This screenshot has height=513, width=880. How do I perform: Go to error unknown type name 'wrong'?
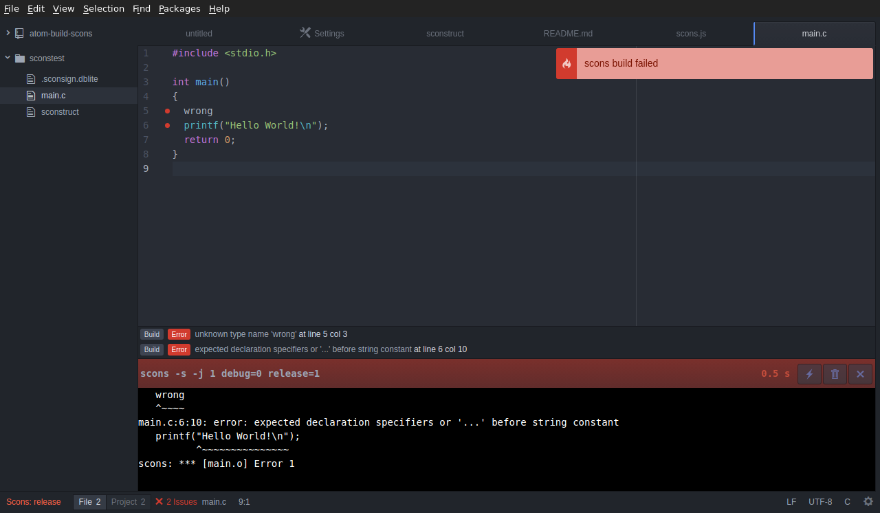coord(271,334)
